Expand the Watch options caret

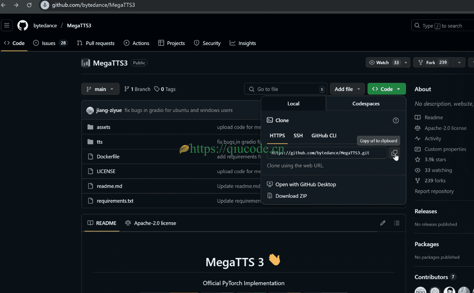pos(406,63)
